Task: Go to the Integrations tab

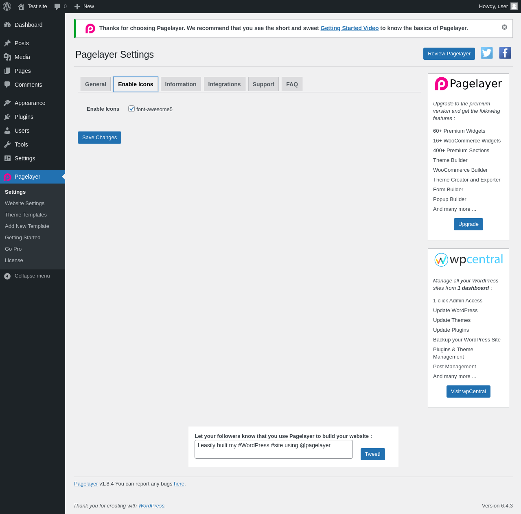Action: (225, 84)
